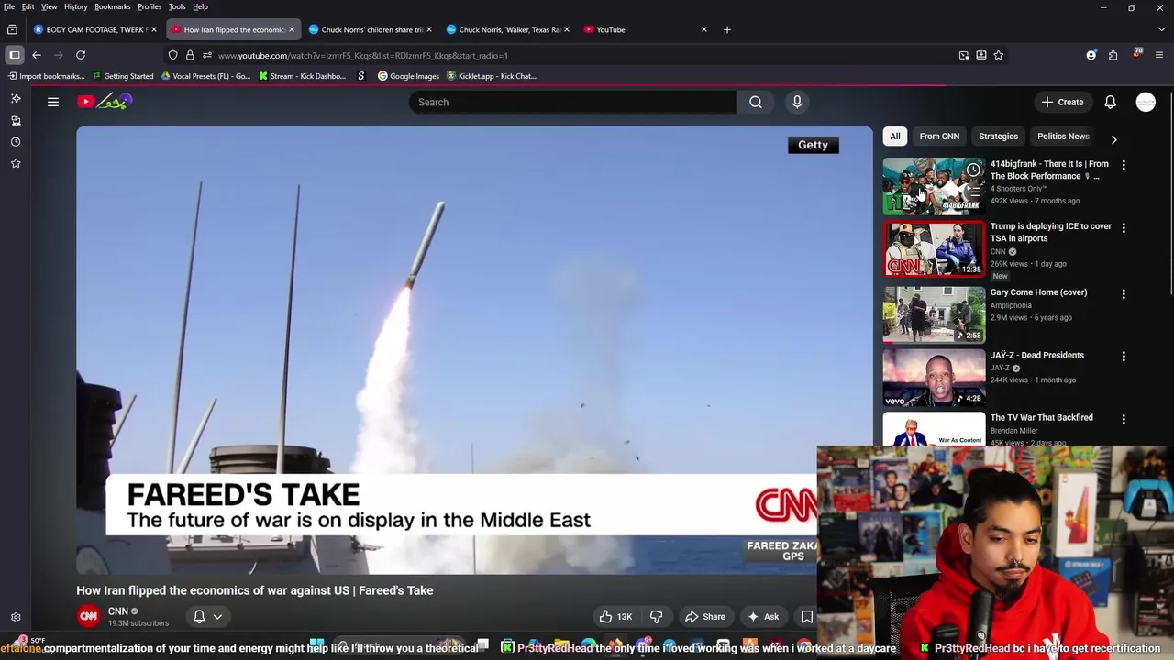The height and width of the screenshot is (660, 1174).
Task: Open the Stream - Kick Dashboard bookmark
Action: point(302,76)
